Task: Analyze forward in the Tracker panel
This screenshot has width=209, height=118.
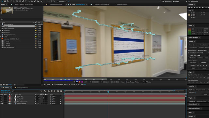Action: click(x=203, y=65)
